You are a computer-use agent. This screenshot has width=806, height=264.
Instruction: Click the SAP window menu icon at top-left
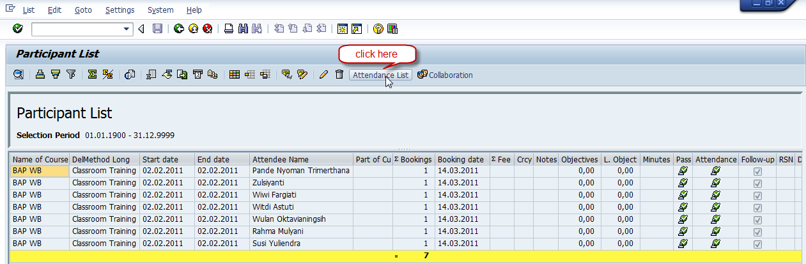[x=10, y=9]
